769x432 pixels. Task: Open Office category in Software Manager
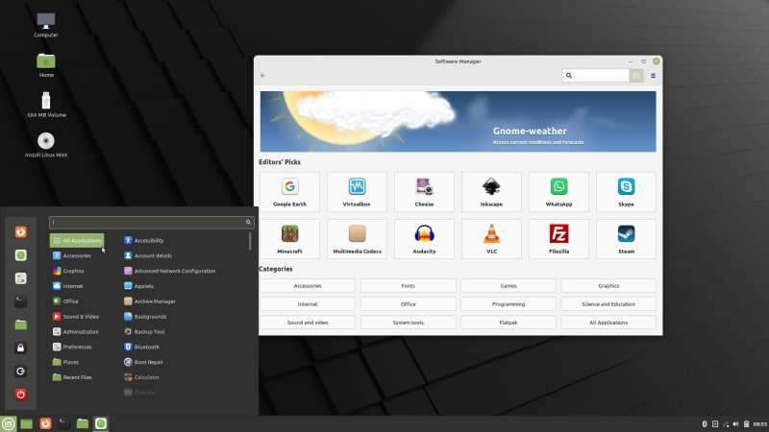tap(408, 304)
